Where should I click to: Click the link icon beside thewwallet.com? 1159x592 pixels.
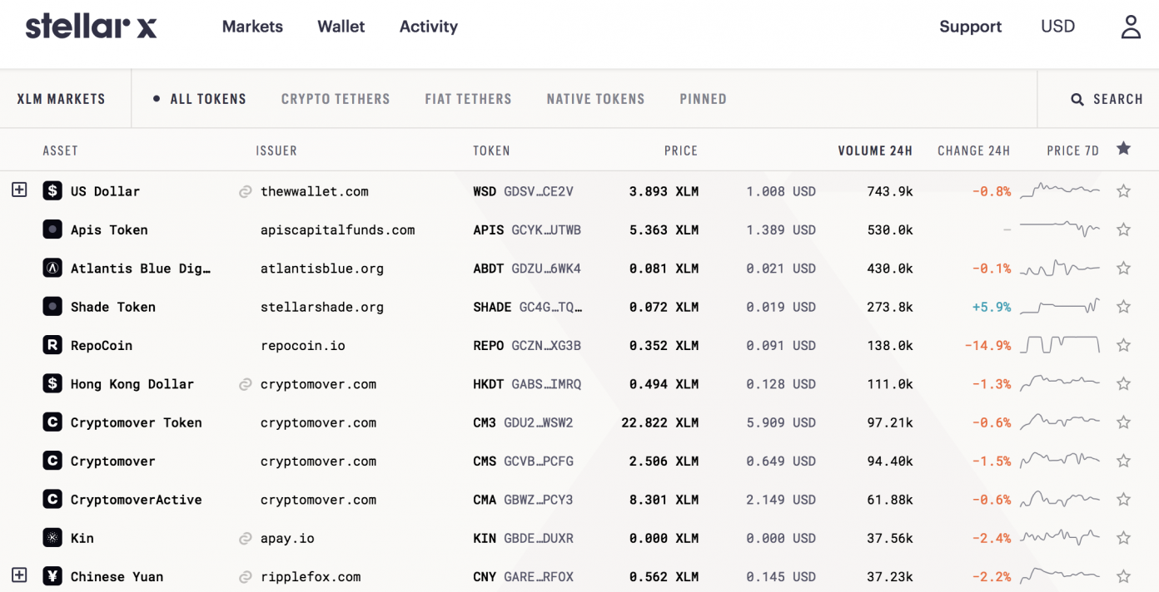[245, 191]
